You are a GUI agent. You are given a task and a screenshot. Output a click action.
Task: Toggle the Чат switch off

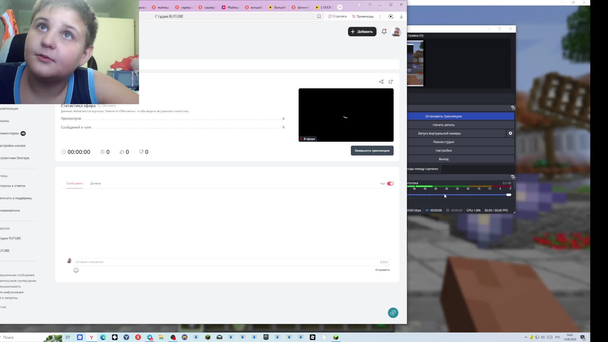[390, 184]
